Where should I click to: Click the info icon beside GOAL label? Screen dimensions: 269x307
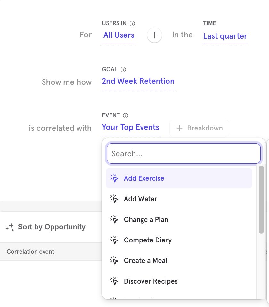[123, 69]
